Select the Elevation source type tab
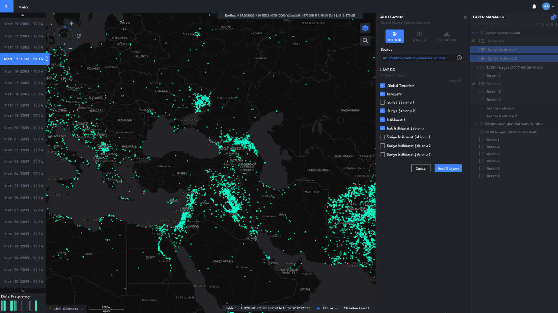The height and width of the screenshot is (313, 558). click(446, 36)
